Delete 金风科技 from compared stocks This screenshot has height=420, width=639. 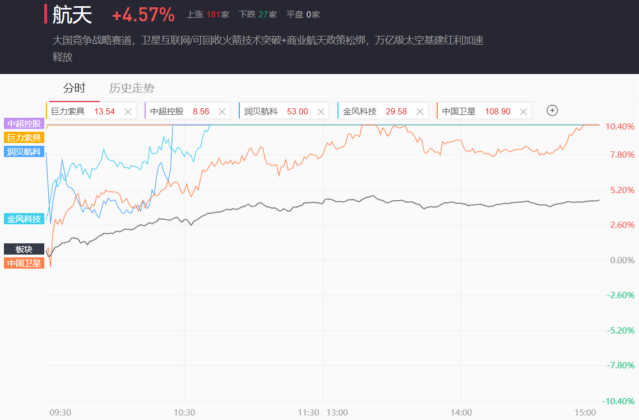420,112
